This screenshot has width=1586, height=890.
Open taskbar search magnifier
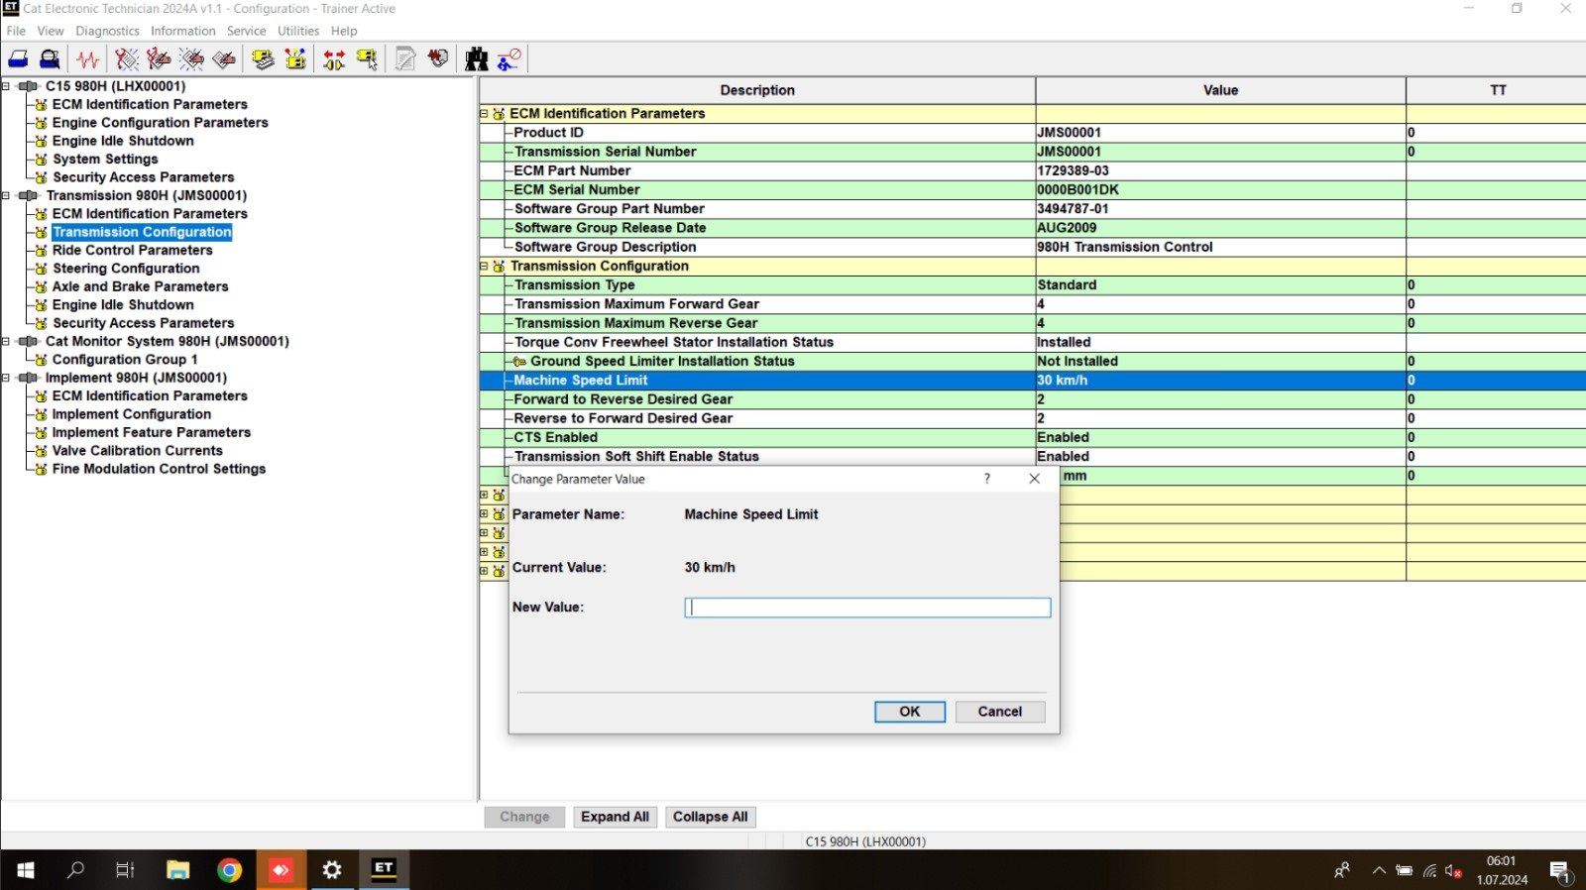(x=75, y=870)
